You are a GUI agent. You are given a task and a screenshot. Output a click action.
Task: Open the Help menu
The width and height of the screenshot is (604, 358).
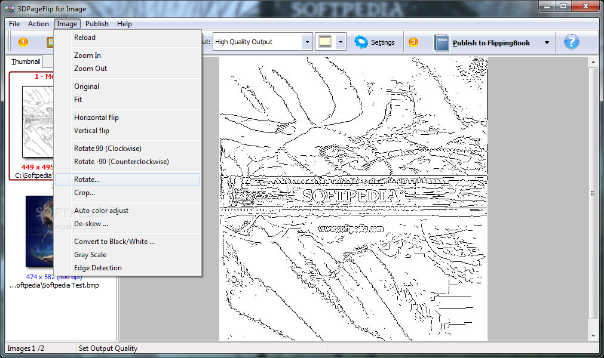pyautogui.click(x=124, y=24)
